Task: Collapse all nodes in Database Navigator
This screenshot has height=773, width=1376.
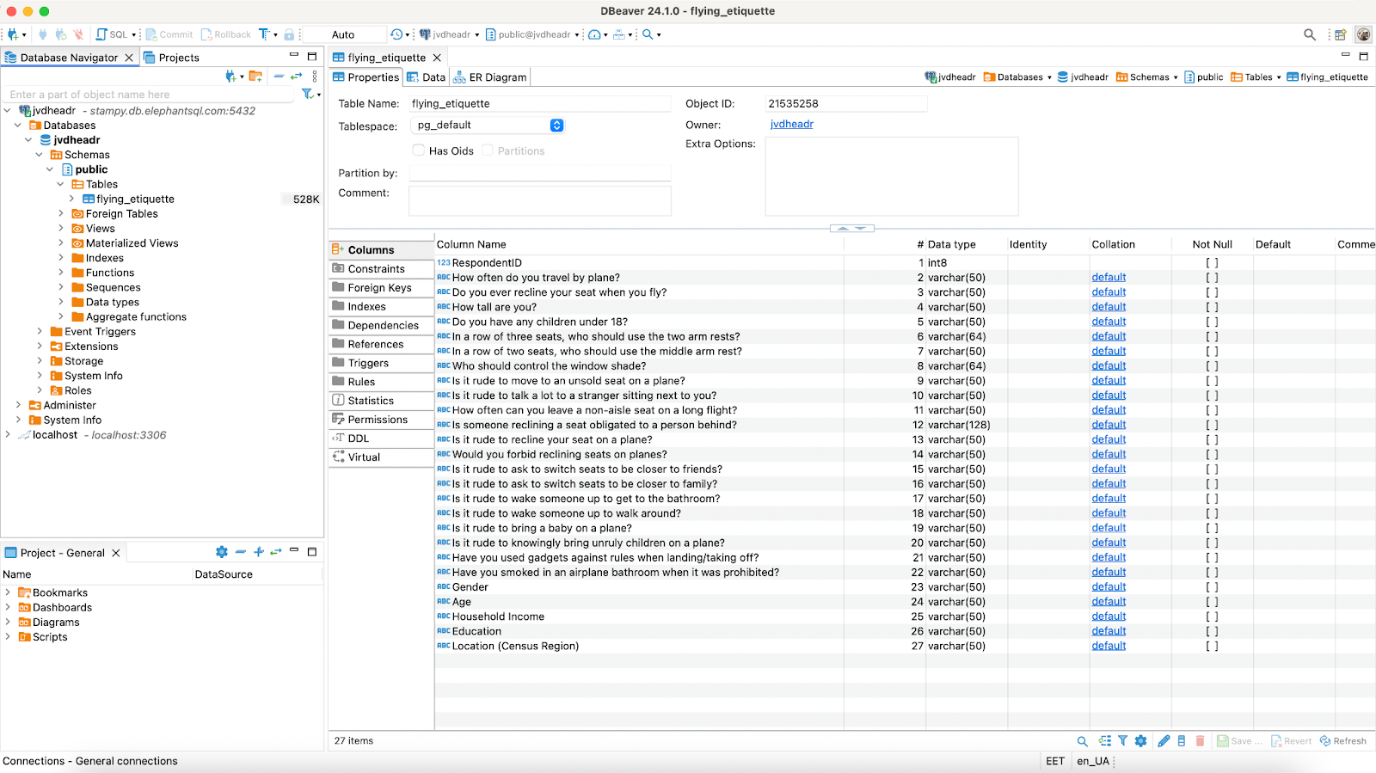Action: pyautogui.click(x=279, y=77)
